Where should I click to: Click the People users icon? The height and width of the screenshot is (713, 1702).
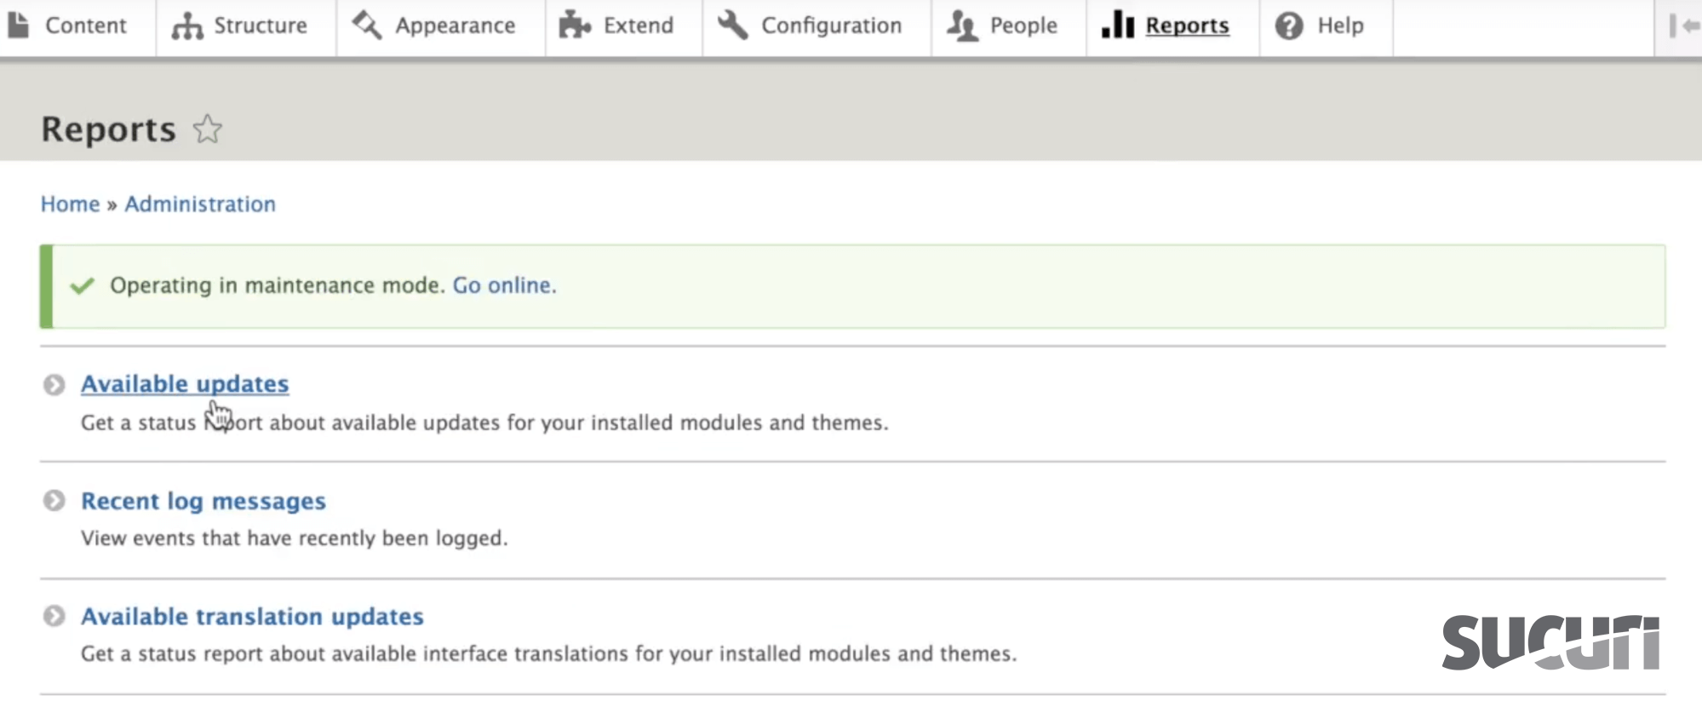962,26
